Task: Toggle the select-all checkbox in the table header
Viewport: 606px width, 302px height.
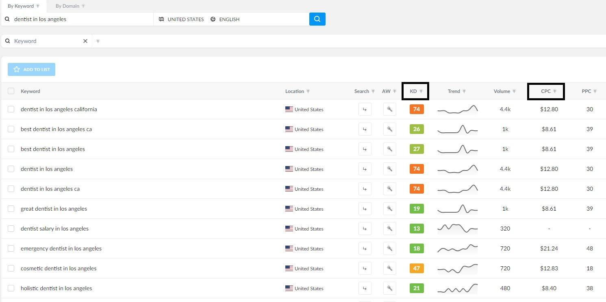Action: tap(11, 91)
